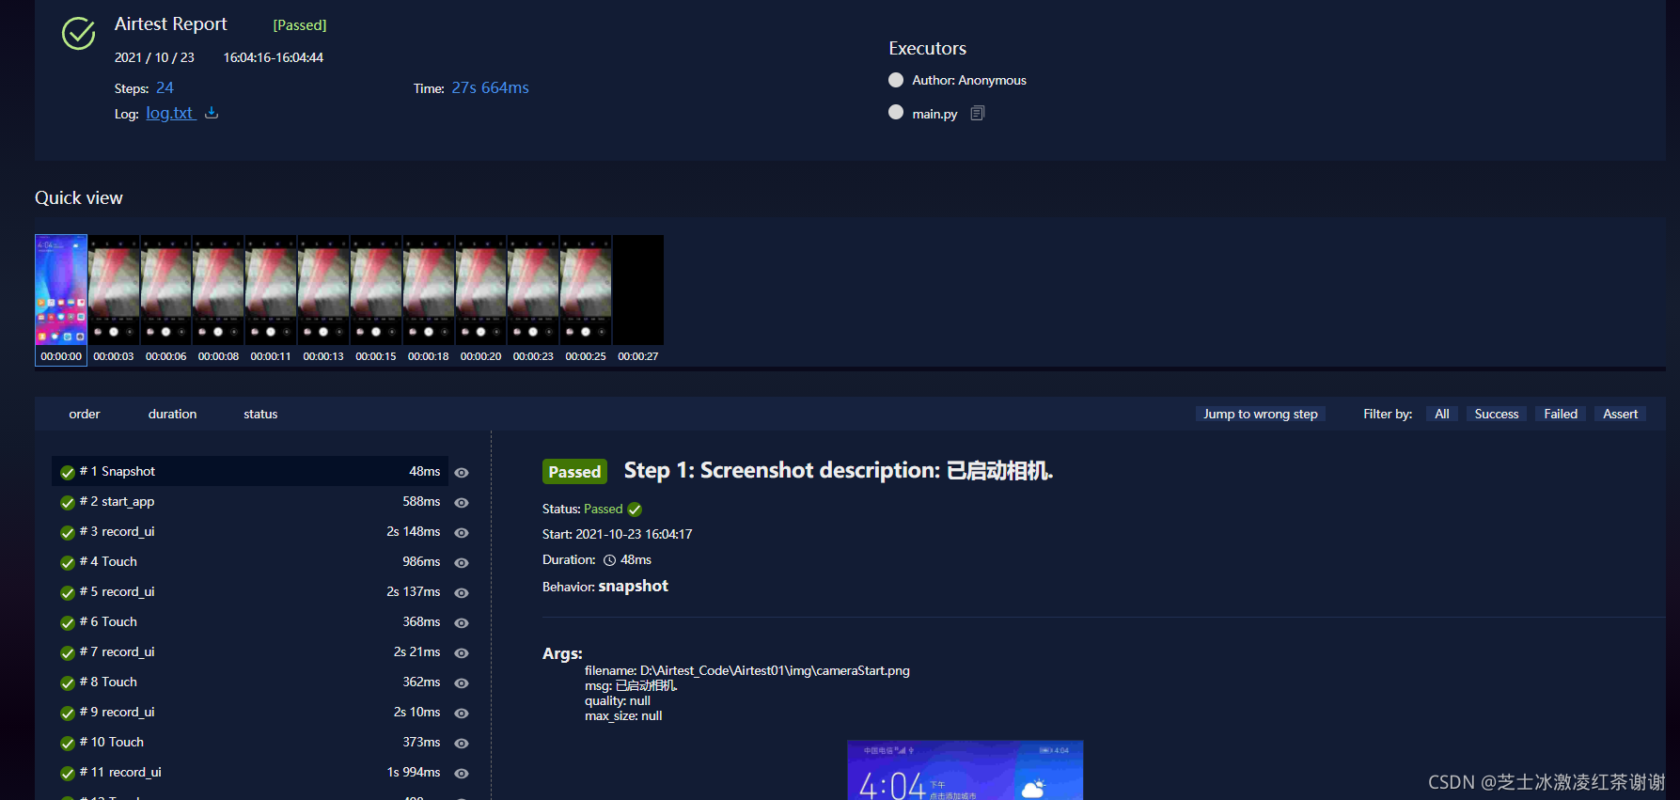Screen dimensions: 1680x800
Task: Jump to wrong step
Action: coord(1261,414)
